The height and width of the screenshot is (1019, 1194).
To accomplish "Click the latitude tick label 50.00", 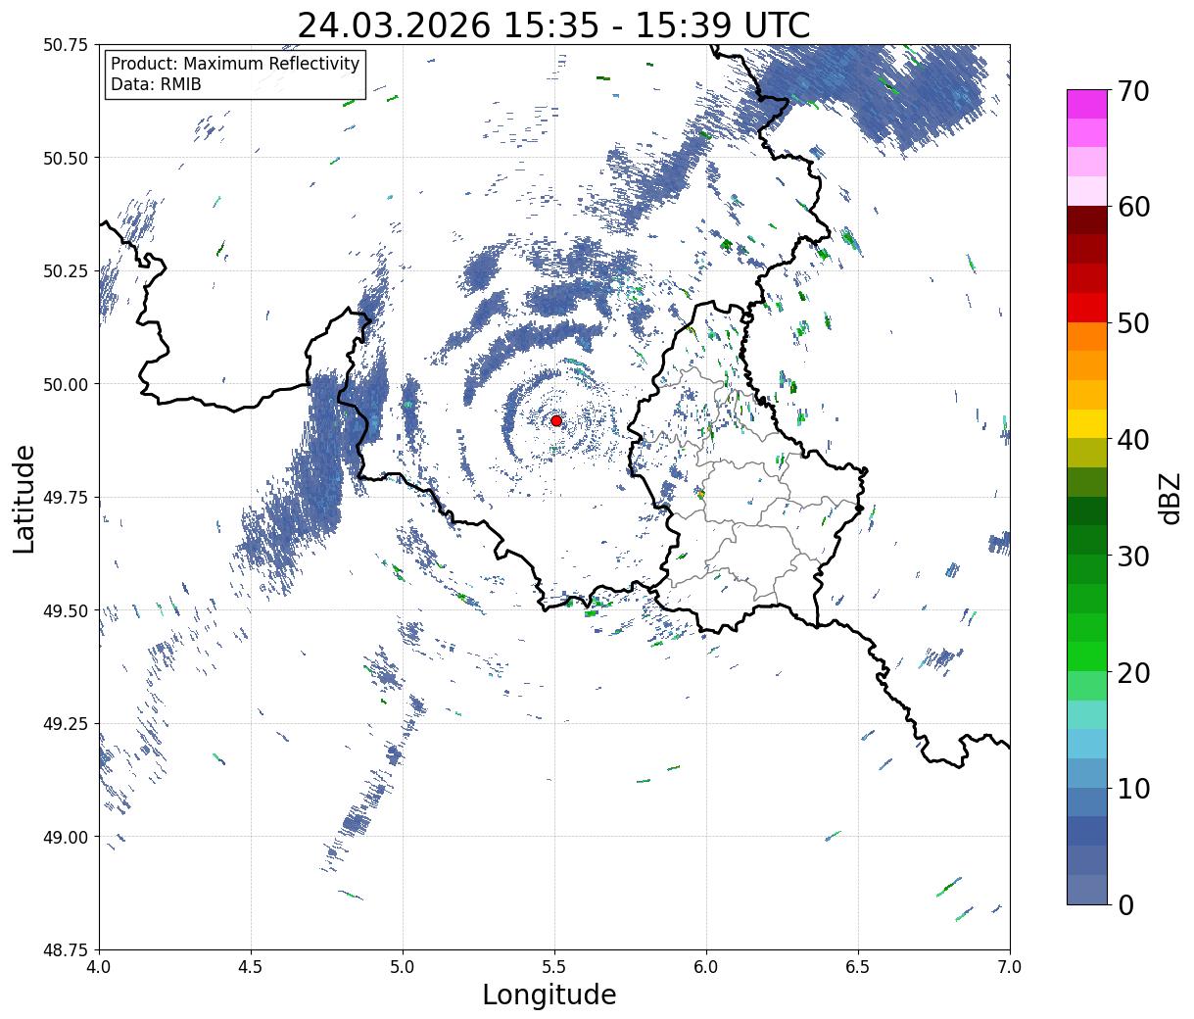I will pyautogui.click(x=66, y=384).
